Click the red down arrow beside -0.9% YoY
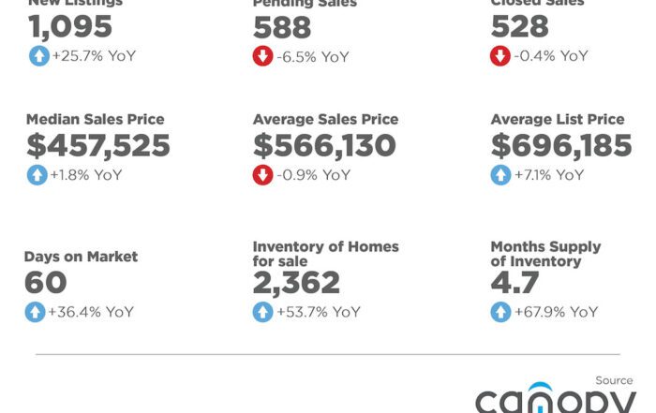Screen dimensions: 656x413 pyautogui.click(x=263, y=175)
